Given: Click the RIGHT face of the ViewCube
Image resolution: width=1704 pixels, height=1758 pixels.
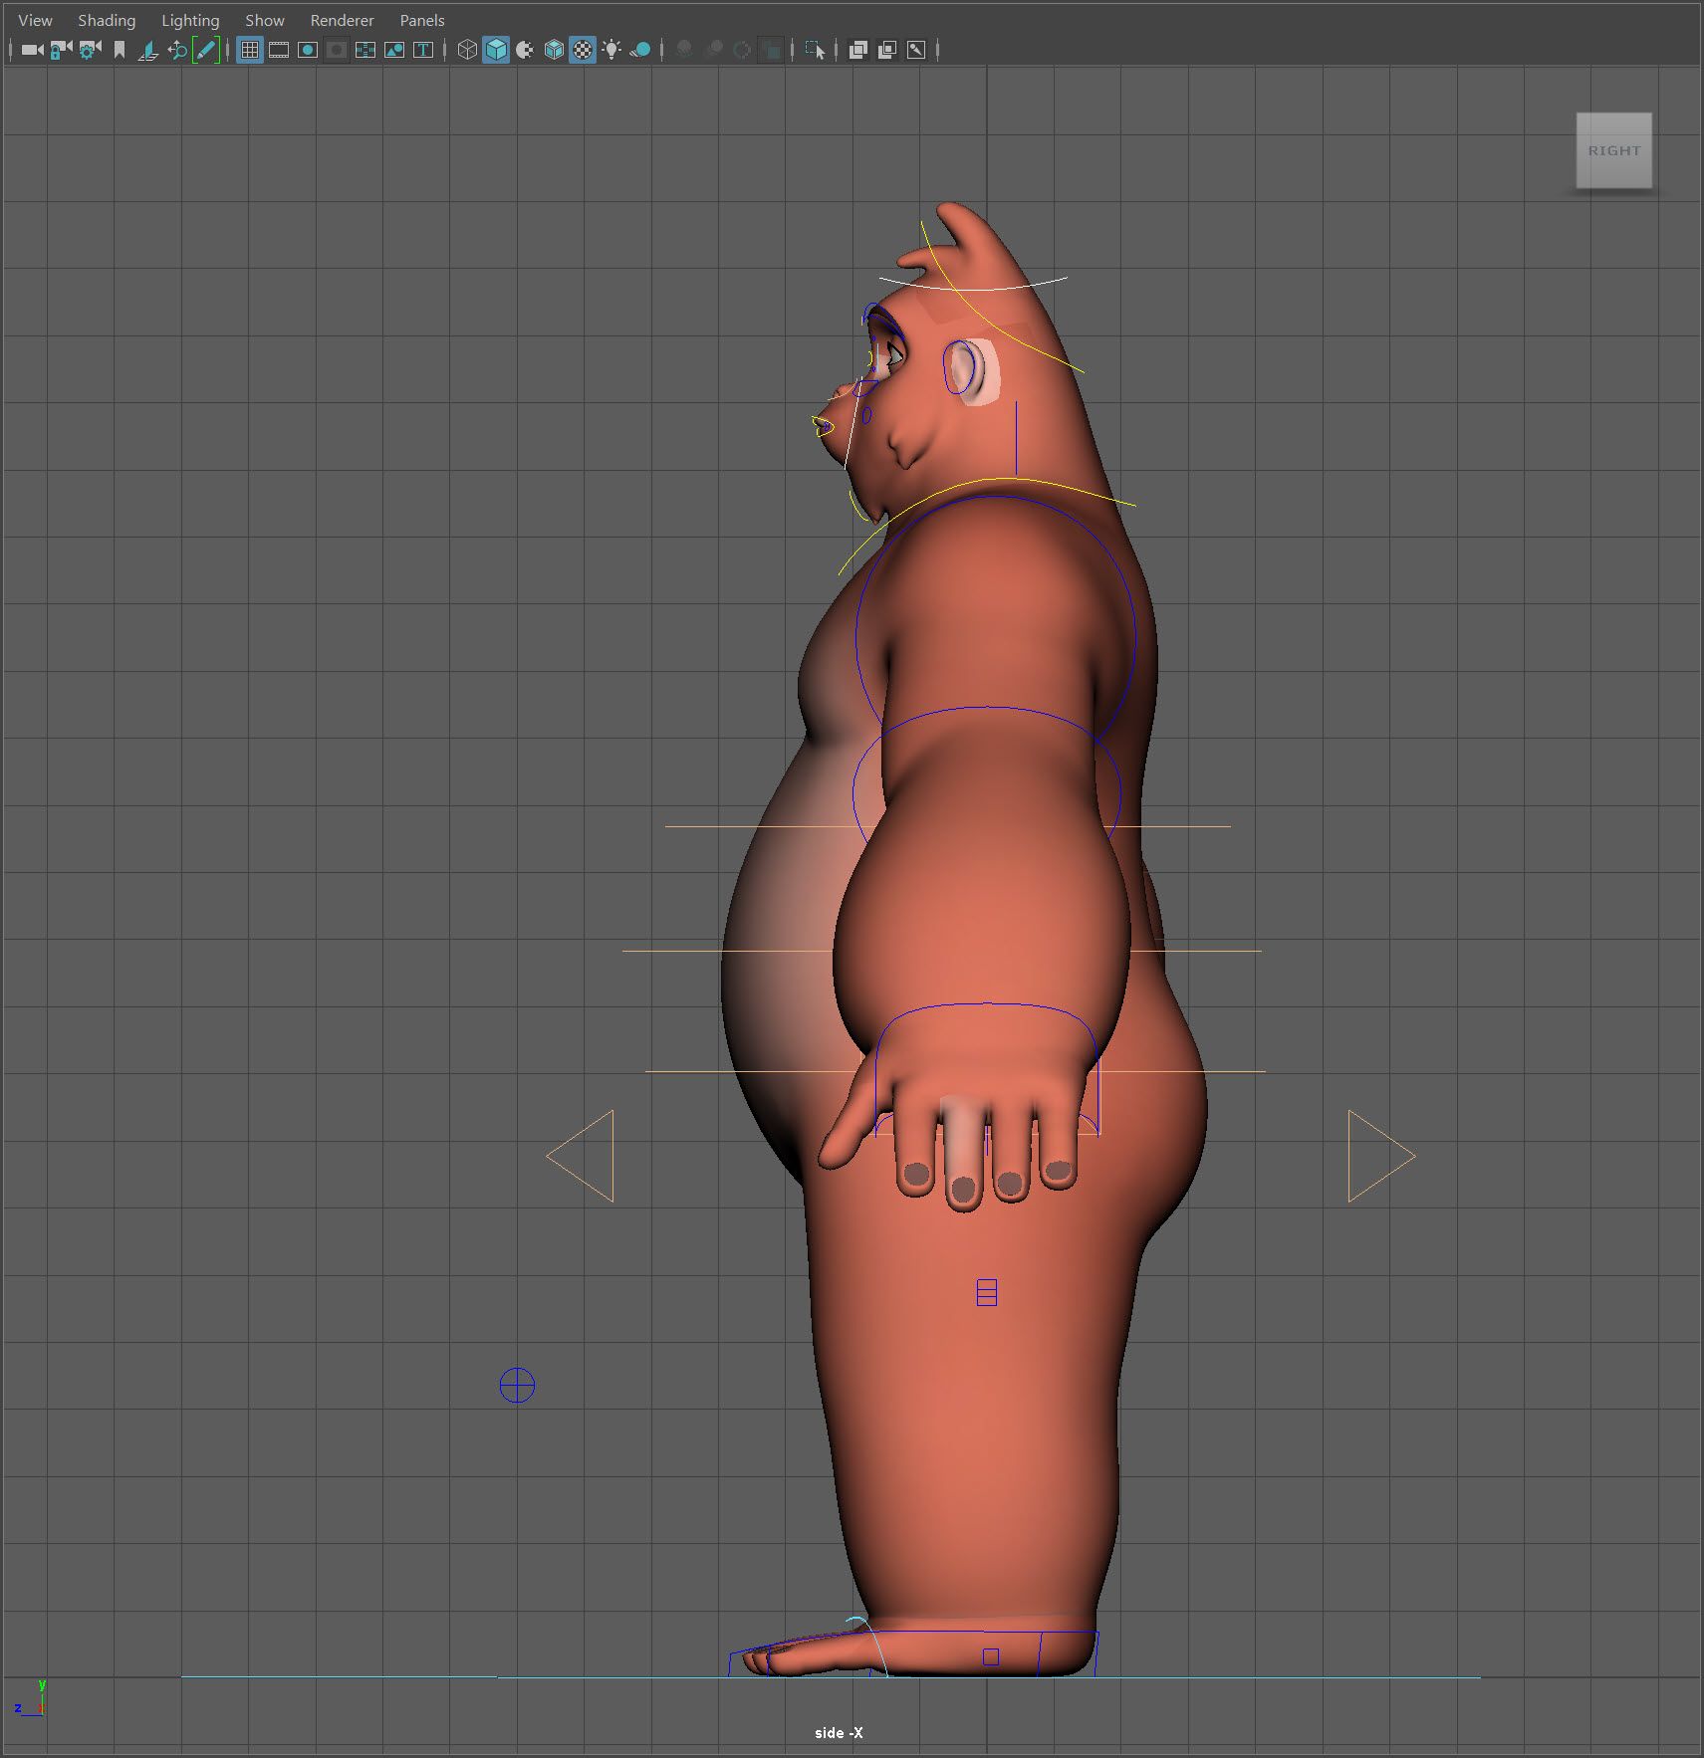Looking at the screenshot, I should coord(1613,150).
